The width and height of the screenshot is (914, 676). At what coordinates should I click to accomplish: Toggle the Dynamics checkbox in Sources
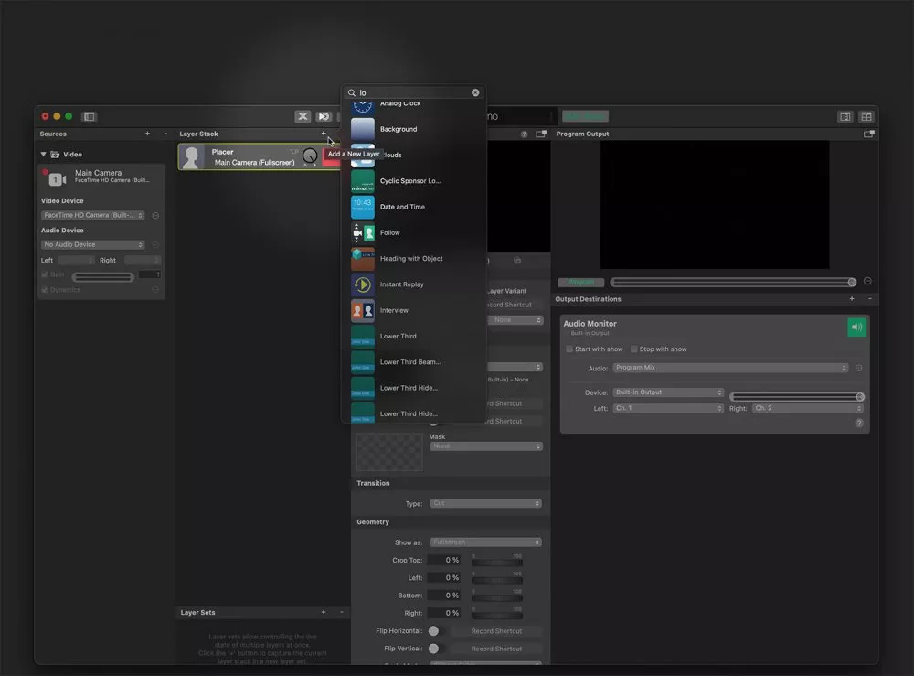(45, 290)
